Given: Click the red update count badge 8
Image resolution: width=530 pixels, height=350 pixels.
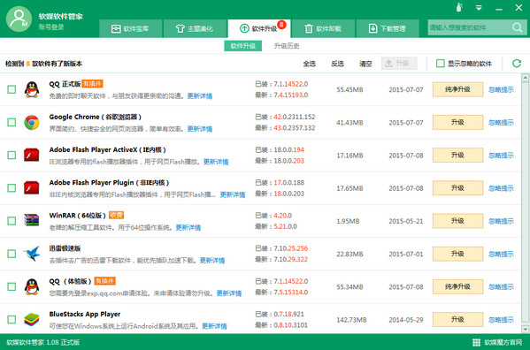Looking at the screenshot, I should (281, 24).
